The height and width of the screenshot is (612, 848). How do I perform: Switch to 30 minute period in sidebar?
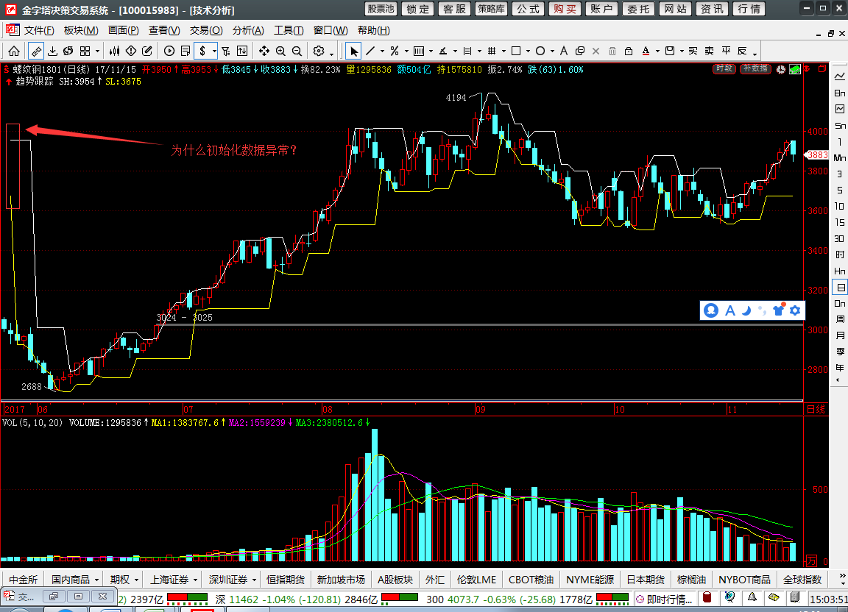tap(839, 238)
